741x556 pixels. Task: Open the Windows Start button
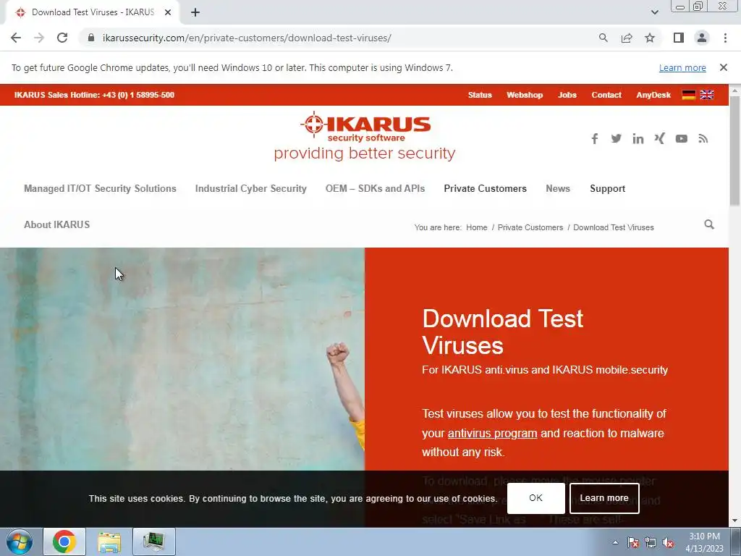[20, 542]
